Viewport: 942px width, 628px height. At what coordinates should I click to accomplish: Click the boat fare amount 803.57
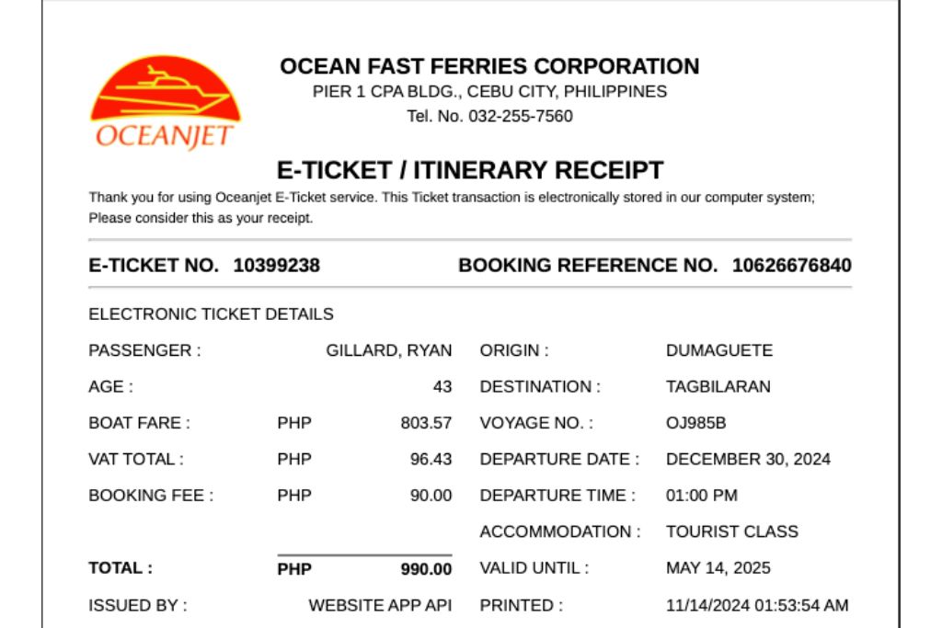426,423
